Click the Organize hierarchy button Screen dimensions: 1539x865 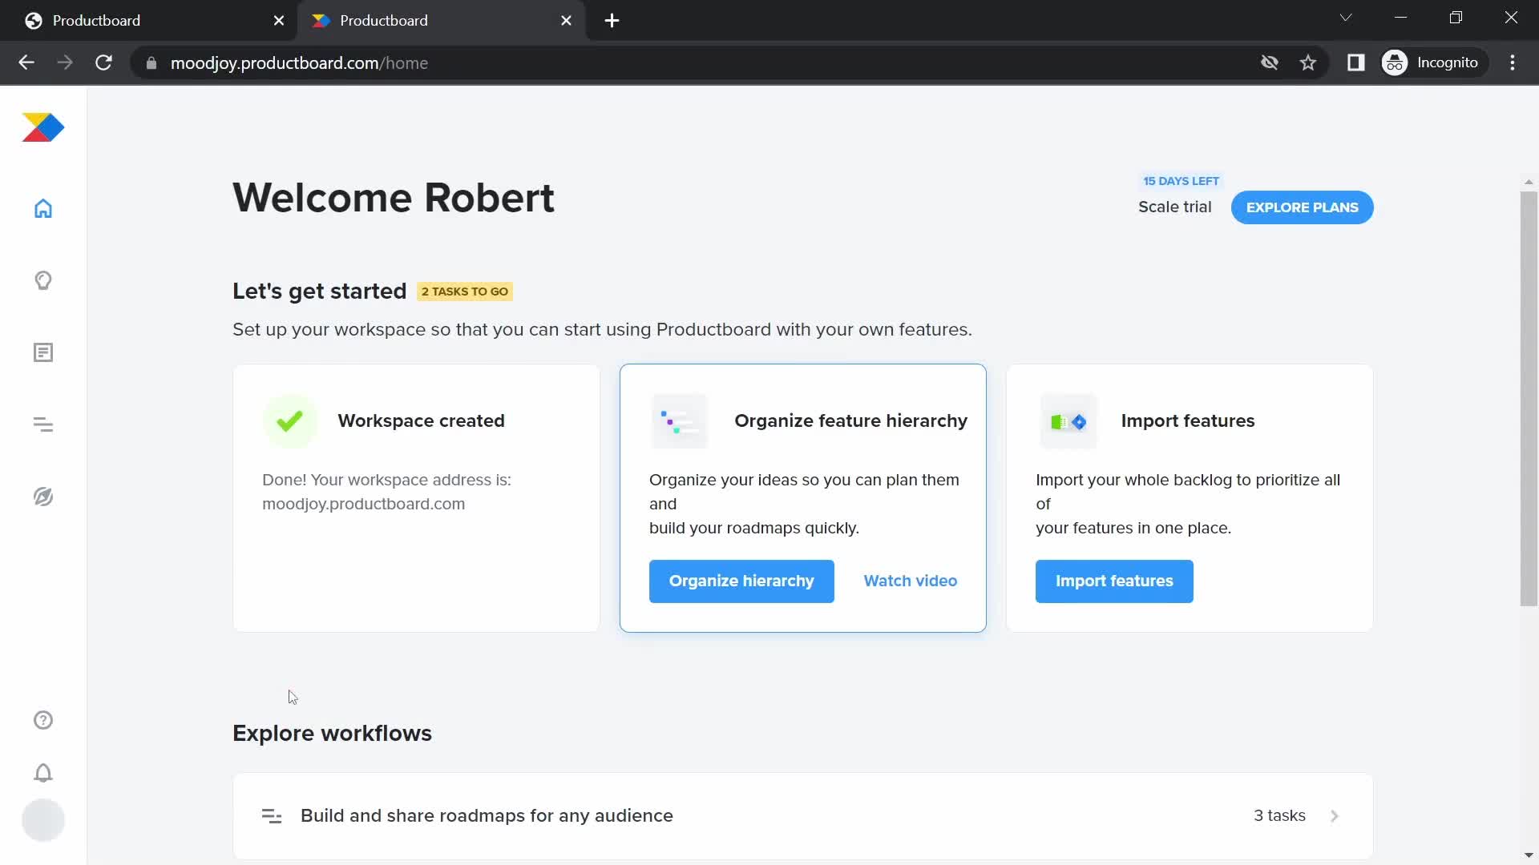741,581
